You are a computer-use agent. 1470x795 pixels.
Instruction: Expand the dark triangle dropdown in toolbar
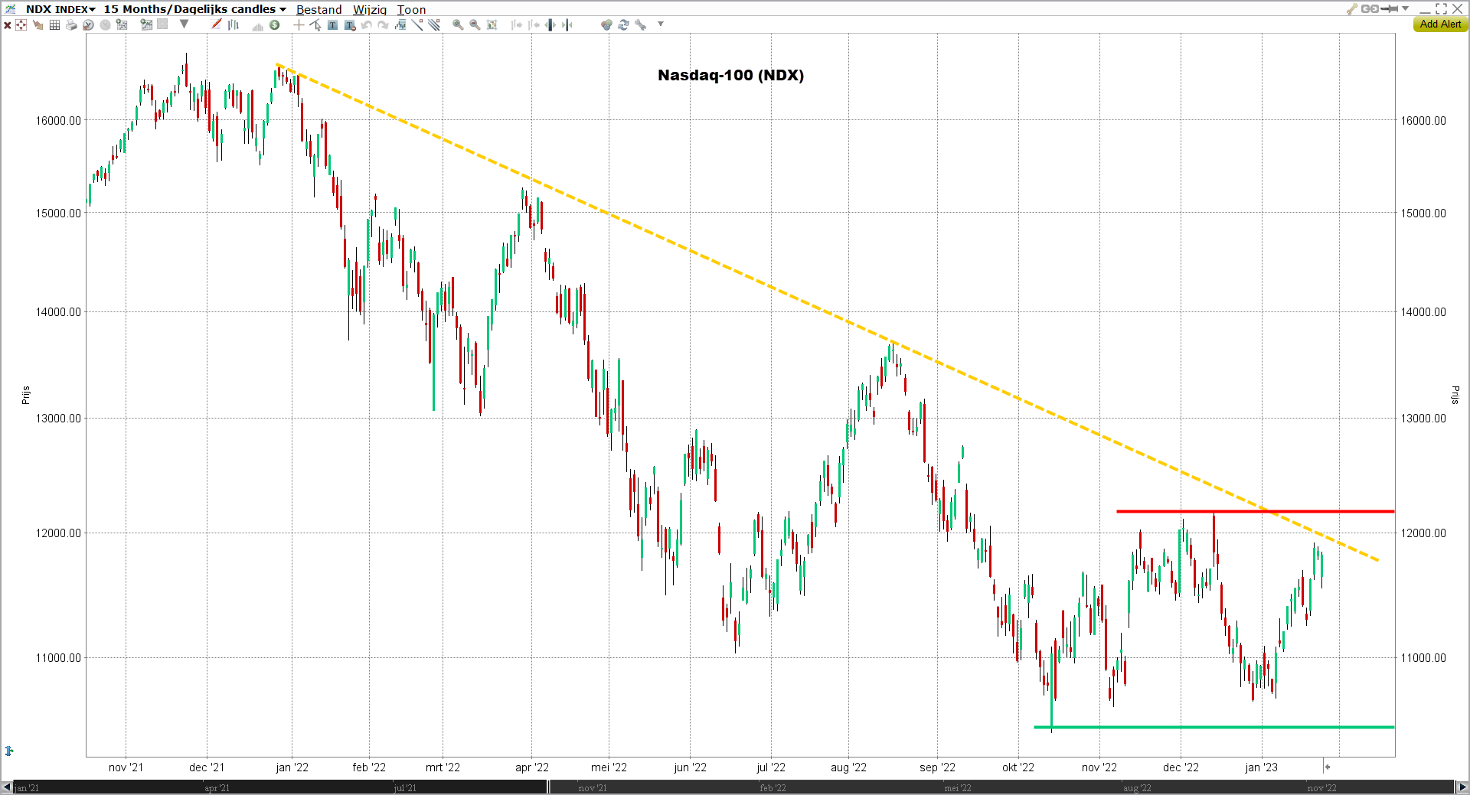(184, 24)
